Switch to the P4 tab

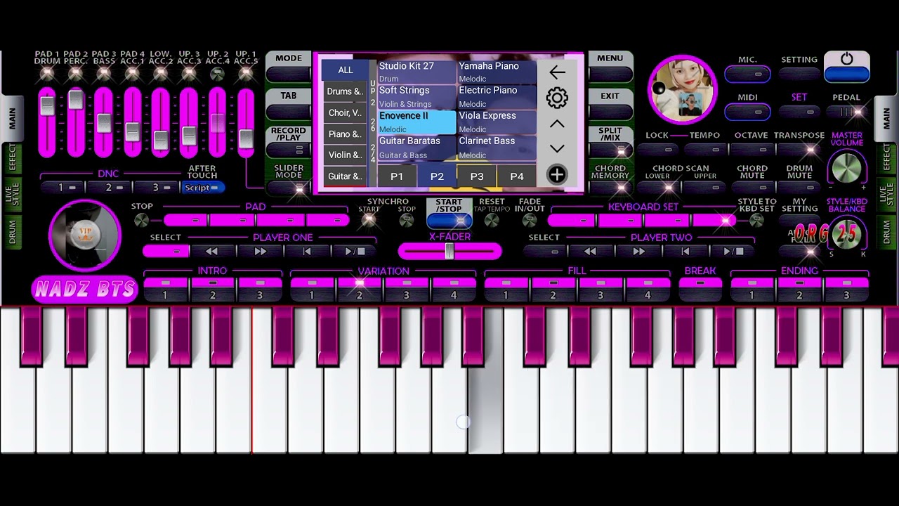pyautogui.click(x=517, y=176)
